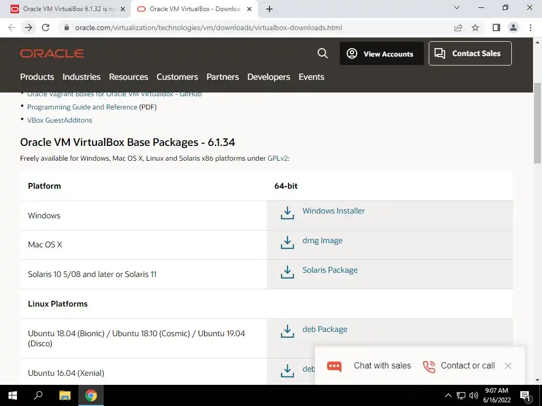This screenshot has height=406, width=542.
Task: Open the Products menu
Action: (37, 77)
